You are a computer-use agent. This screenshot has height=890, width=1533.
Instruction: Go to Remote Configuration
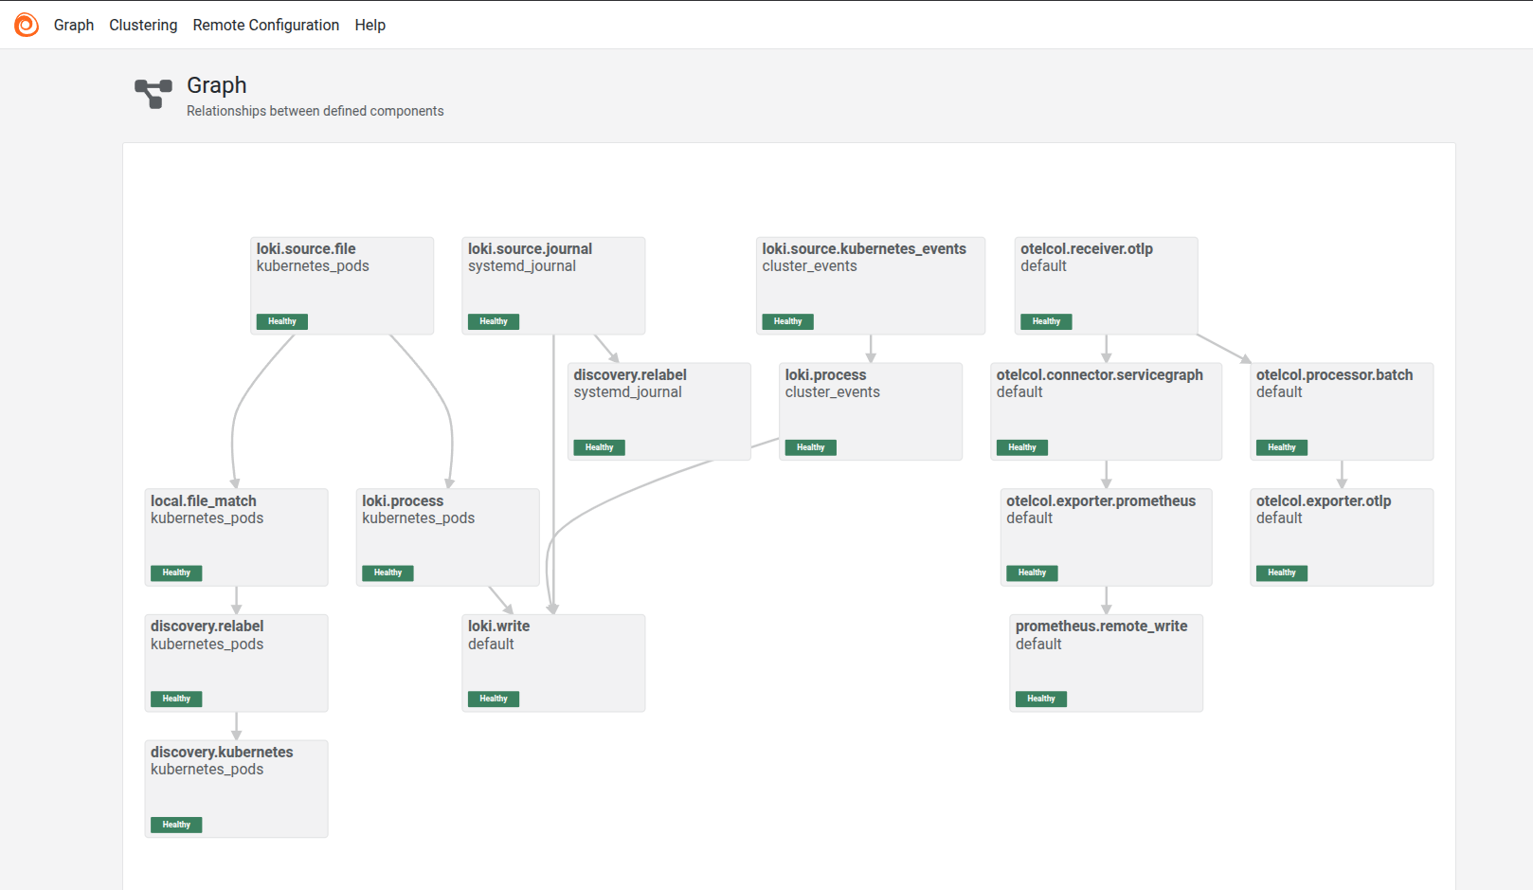click(265, 25)
